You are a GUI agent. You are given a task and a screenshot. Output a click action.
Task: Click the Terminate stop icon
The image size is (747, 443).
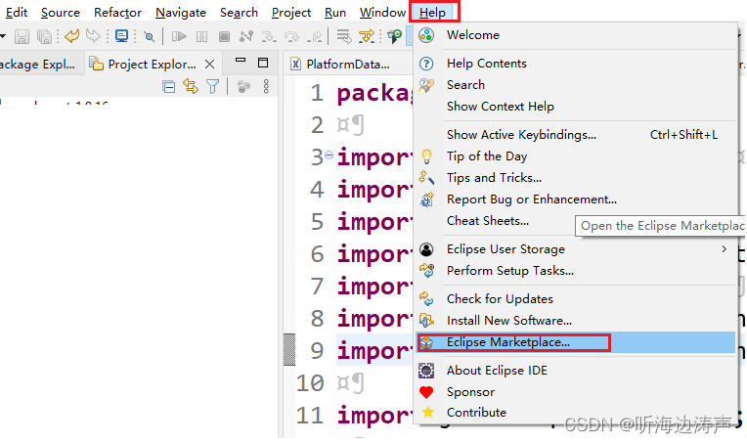[224, 36]
